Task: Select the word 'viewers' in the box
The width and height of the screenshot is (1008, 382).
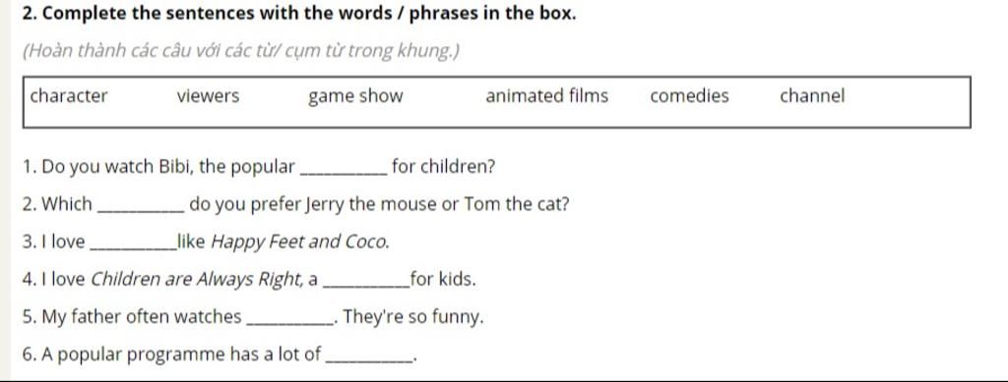Action: (208, 96)
